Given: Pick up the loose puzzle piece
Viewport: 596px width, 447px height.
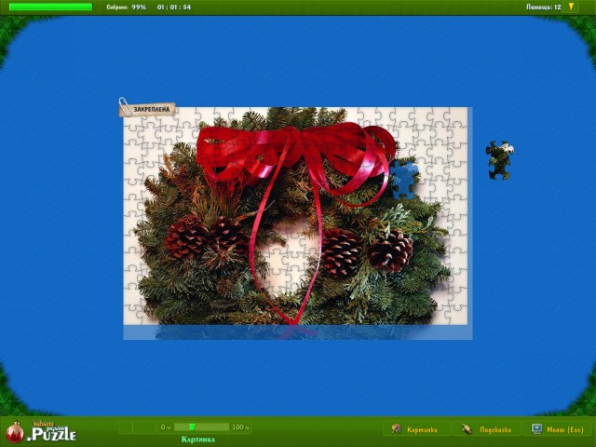Looking at the screenshot, I should [499, 159].
